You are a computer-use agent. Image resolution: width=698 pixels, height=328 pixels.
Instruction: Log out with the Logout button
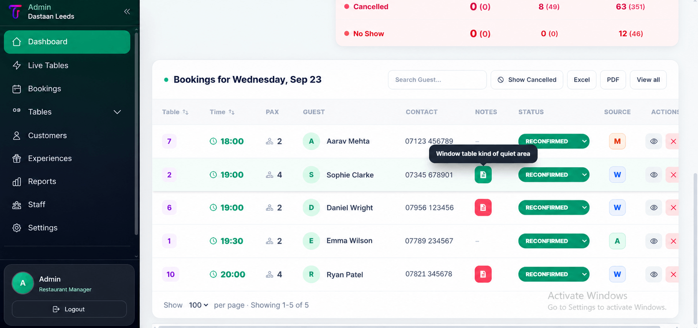(69, 309)
